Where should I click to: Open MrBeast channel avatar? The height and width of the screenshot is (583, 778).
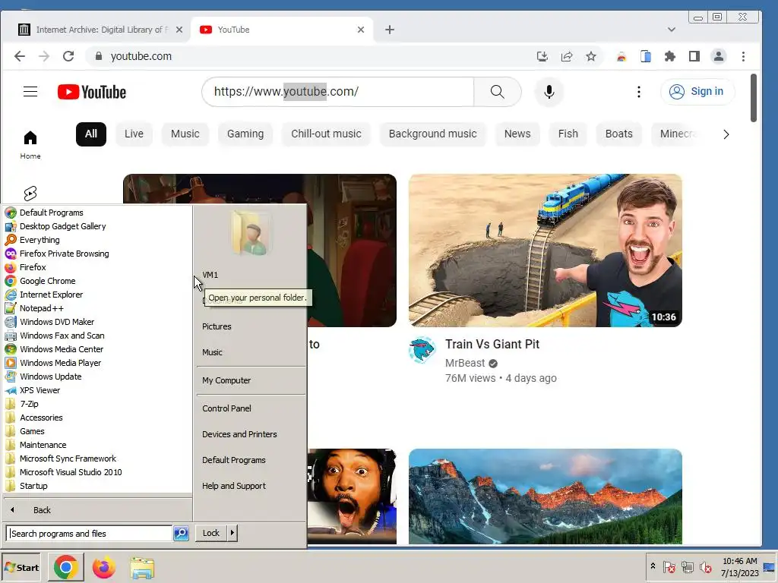coord(422,350)
